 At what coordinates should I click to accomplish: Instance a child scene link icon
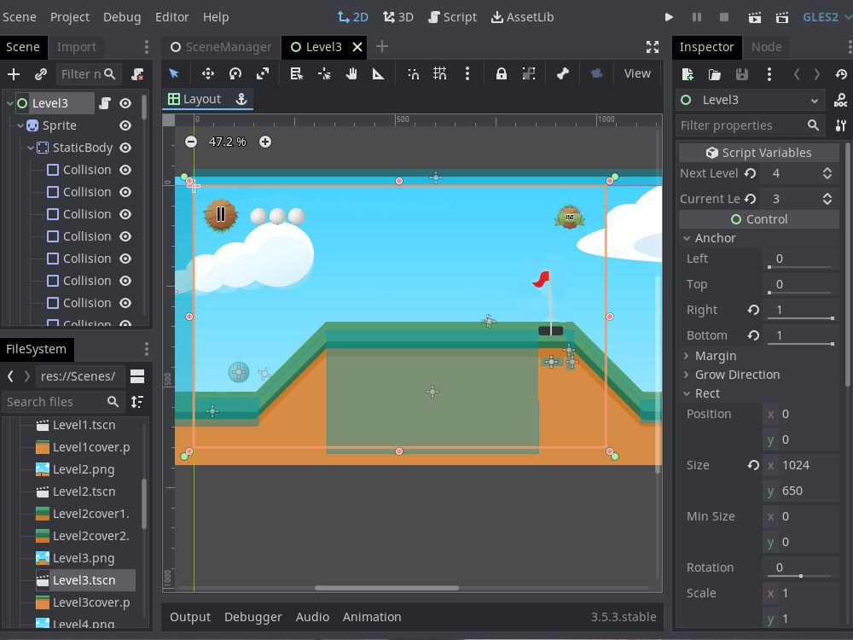pos(41,74)
